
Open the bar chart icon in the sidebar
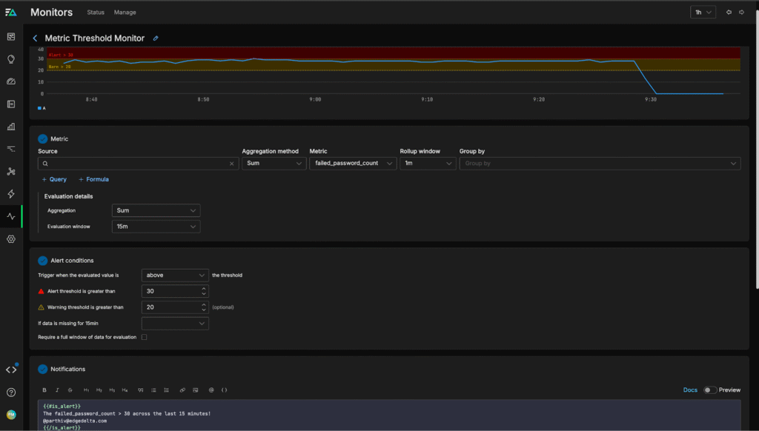coord(11,127)
